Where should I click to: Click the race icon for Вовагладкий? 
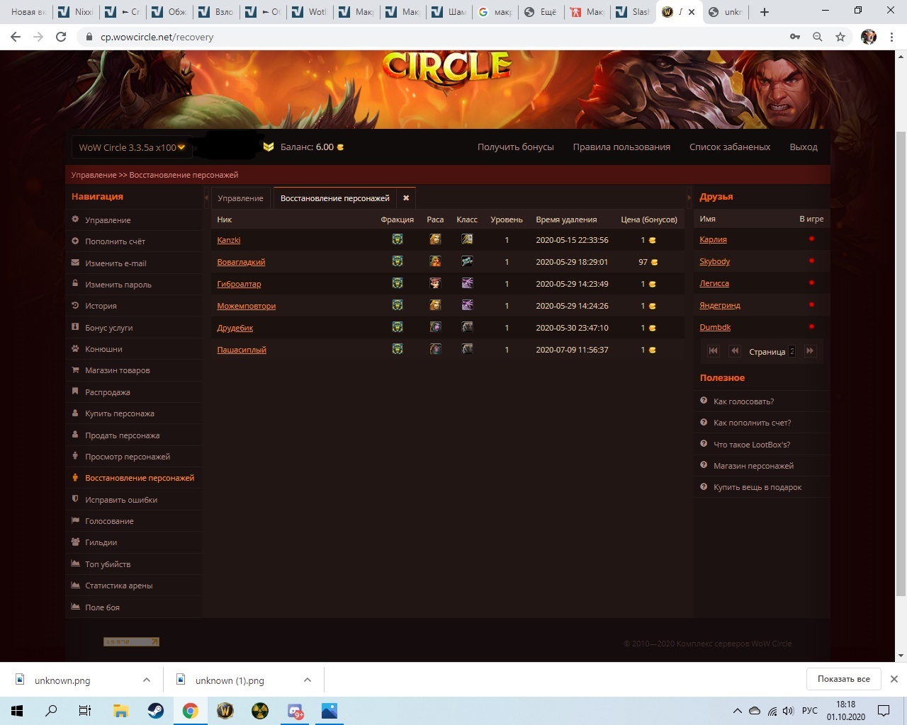click(x=435, y=262)
